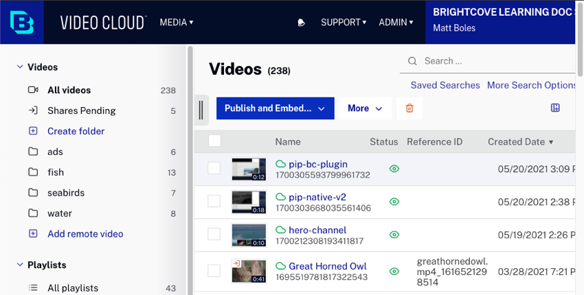Screen dimensions: 584x295
Task: Click the Reference ID column header
Action: (x=434, y=142)
